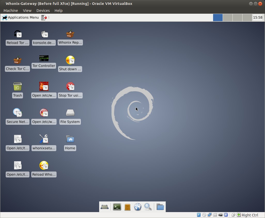The image size is (265, 218).
Task: Click the Shut down desktop shortcut
Action: pyautogui.click(x=70, y=60)
